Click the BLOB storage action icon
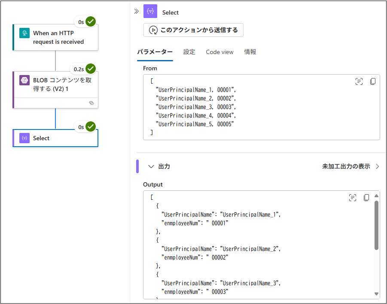The width and height of the screenshot is (387, 304). (24, 80)
